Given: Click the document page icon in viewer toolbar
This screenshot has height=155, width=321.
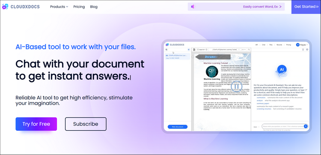Looking at the screenshot, I should coord(194,50).
